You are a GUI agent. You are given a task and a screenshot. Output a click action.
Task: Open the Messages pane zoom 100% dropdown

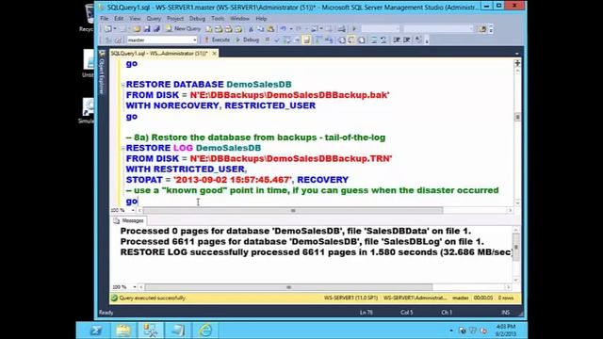click(x=134, y=286)
